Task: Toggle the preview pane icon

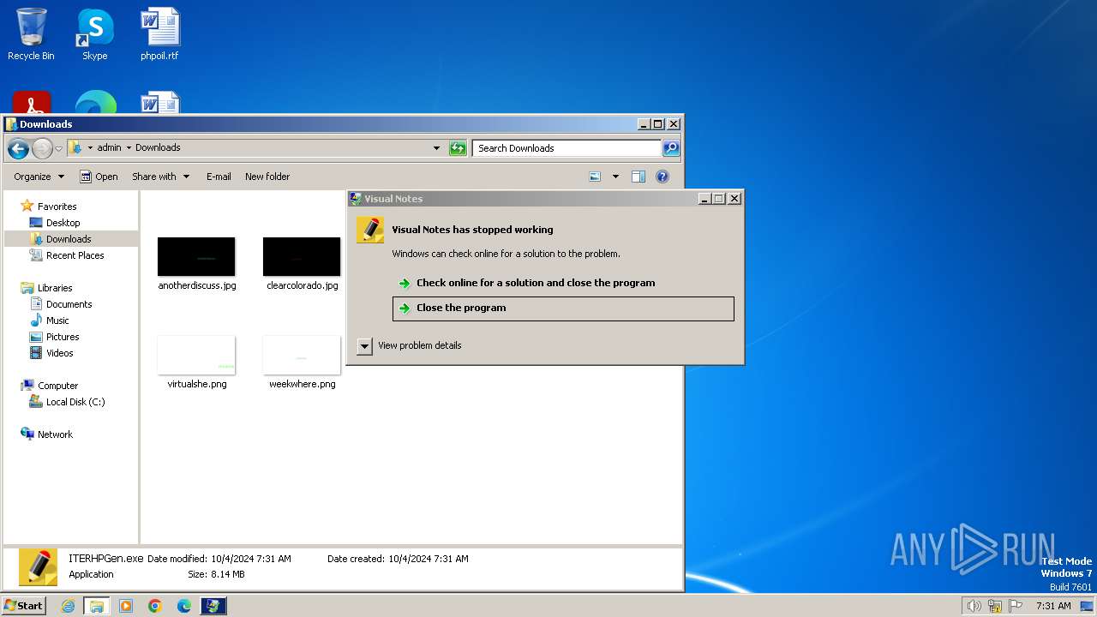Action: point(638,177)
